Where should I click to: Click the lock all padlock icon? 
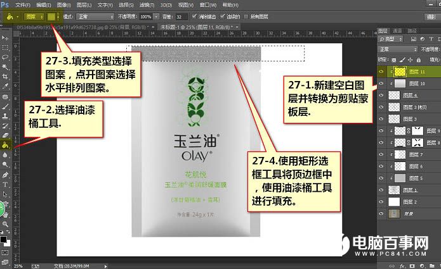[419, 59]
